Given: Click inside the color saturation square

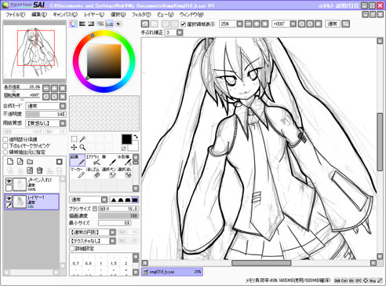Looking at the screenshot, I should (104, 61).
